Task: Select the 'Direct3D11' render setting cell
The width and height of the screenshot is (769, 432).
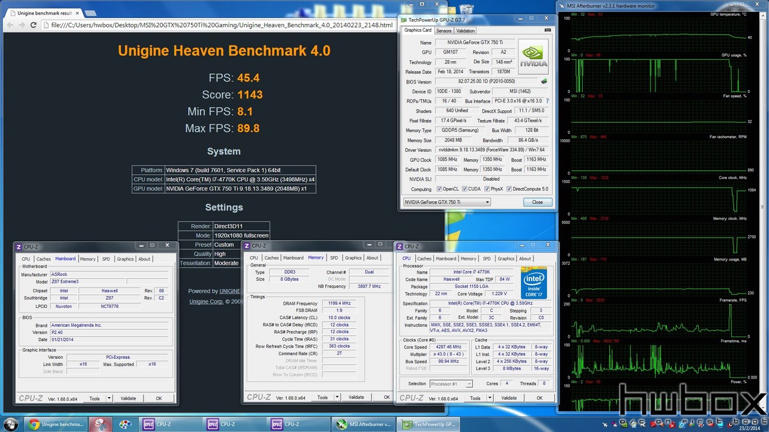Action: pos(242,226)
